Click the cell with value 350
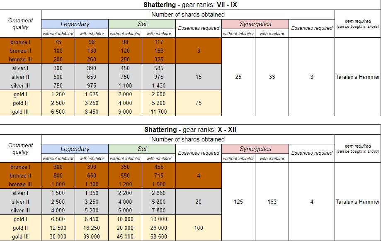The image size is (381, 241). (125, 167)
